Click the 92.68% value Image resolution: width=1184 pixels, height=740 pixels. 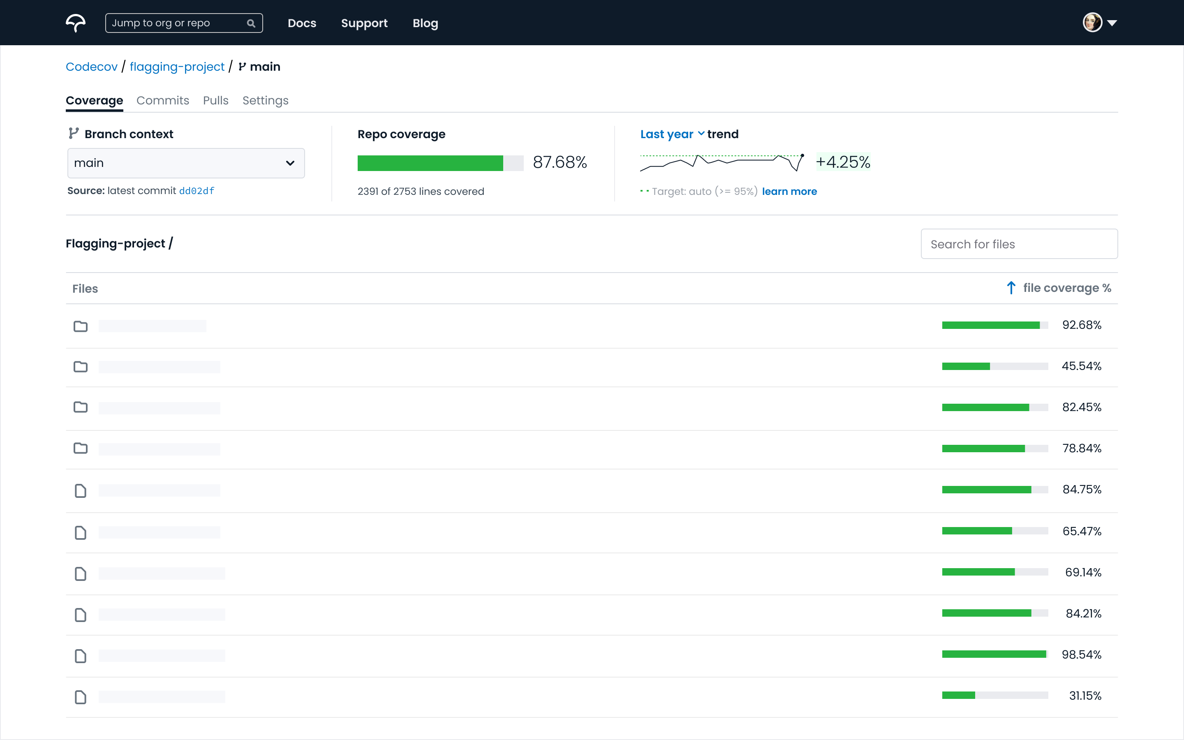tap(1082, 325)
